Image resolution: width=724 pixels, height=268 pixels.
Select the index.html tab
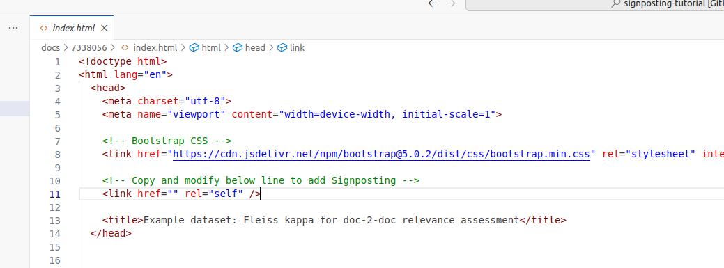[x=72, y=28]
